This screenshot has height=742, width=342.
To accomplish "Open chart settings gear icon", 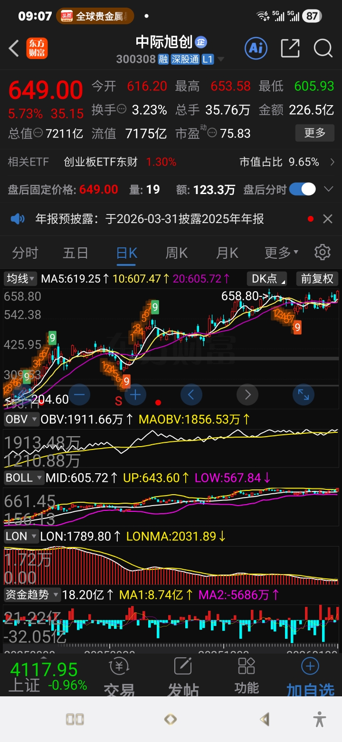I will [323, 252].
